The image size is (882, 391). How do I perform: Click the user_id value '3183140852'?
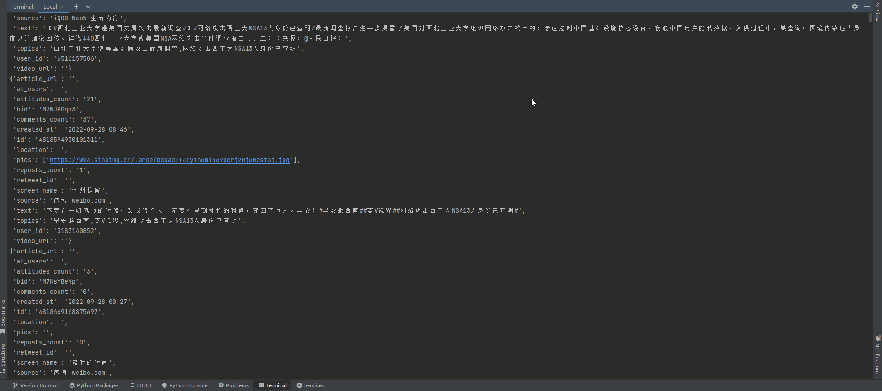(x=76, y=231)
